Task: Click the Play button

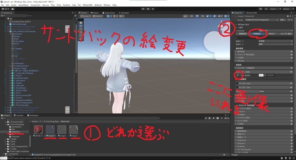Action: click(143, 9)
